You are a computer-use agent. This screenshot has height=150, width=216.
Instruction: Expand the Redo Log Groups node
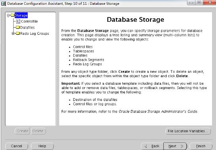[x=13, y=33]
